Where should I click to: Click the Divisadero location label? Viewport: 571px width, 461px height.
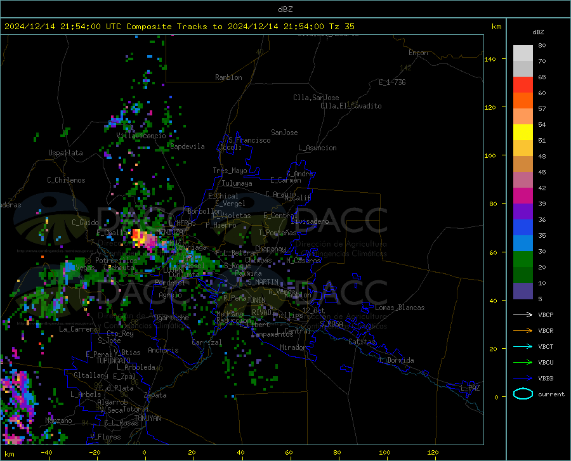tap(310, 221)
